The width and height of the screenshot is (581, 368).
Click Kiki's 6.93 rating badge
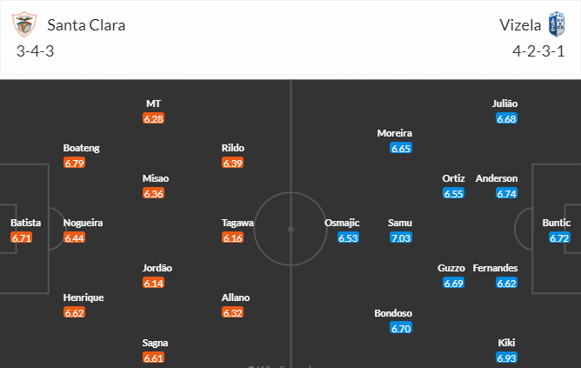[x=506, y=358]
